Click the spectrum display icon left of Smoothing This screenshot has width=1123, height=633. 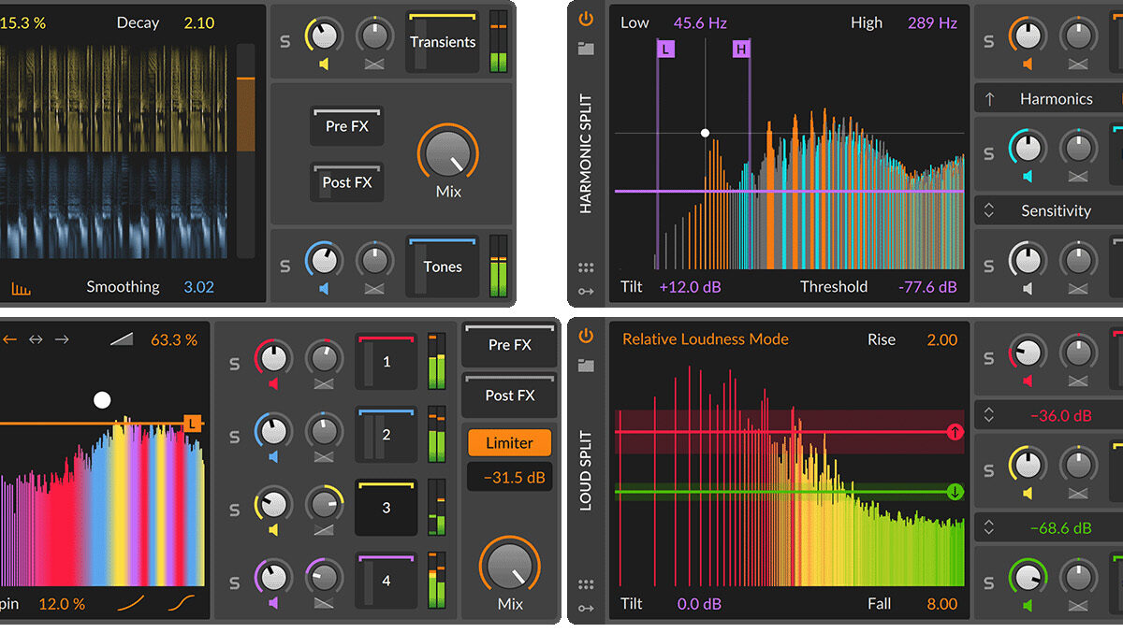(x=21, y=288)
